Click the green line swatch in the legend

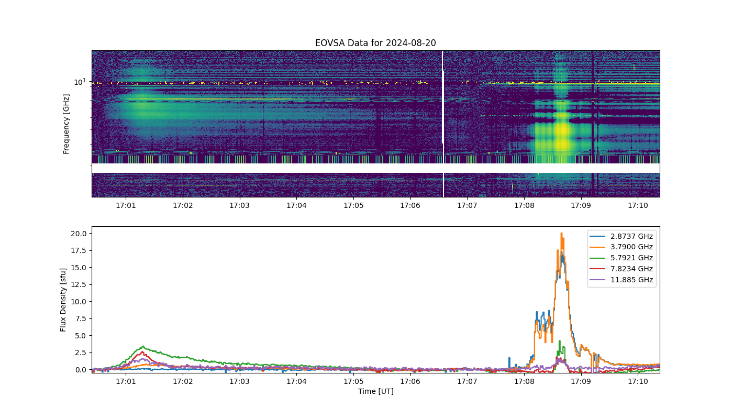(598, 258)
